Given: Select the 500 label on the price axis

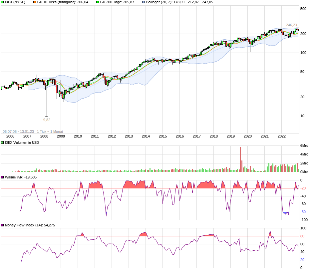Looking at the screenshot, I should pyautogui.click(x=304, y=9).
